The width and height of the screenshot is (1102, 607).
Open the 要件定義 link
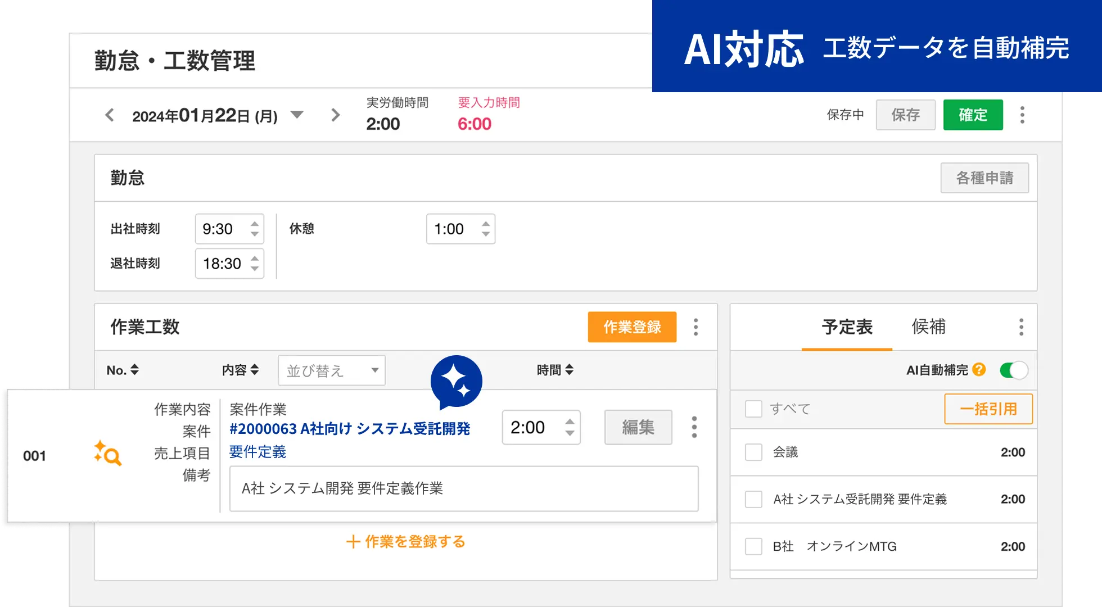[258, 452]
